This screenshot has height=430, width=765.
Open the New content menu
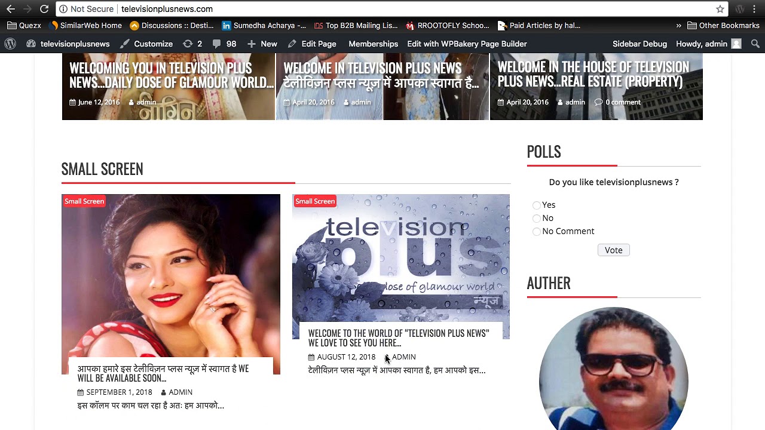pyautogui.click(x=262, y=44)
